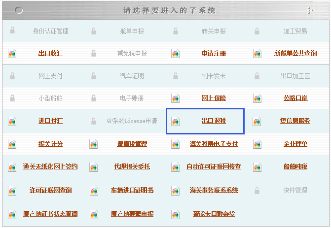Click the lock icon beside 舱单申报

tap(94, 31)
